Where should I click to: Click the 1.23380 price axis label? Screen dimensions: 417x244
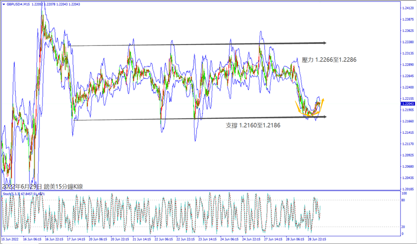[408, 42]
